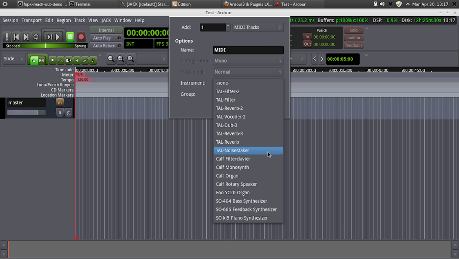Viewport: 459px width, 259px height.
Task: Select the range tool
Action: [42, 60]
